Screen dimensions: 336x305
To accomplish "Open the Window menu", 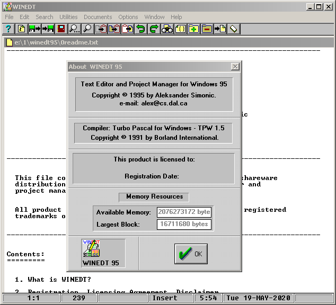I will click(154, 17).
